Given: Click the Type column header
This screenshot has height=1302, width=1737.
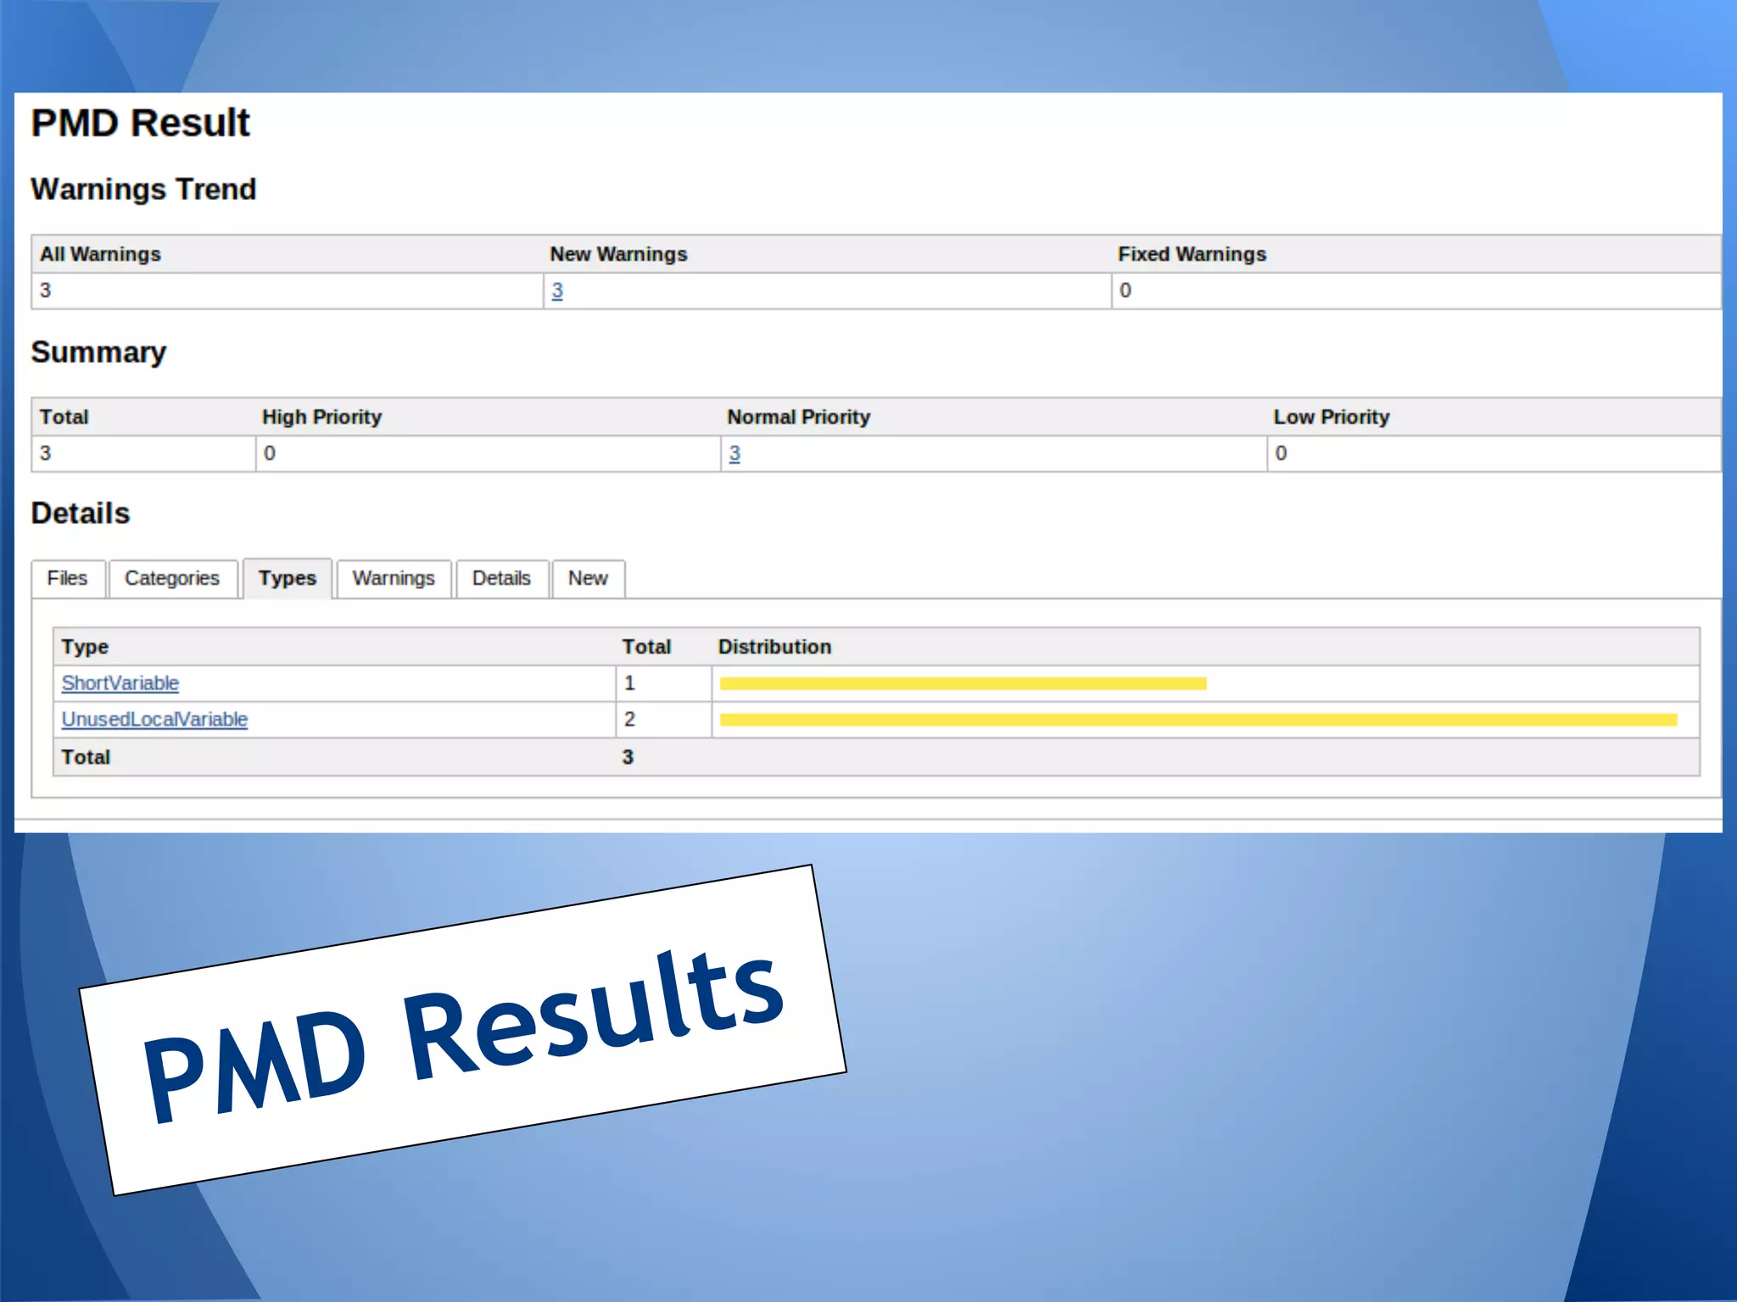Looking at the screenshot, I should [x=85, y=647].
